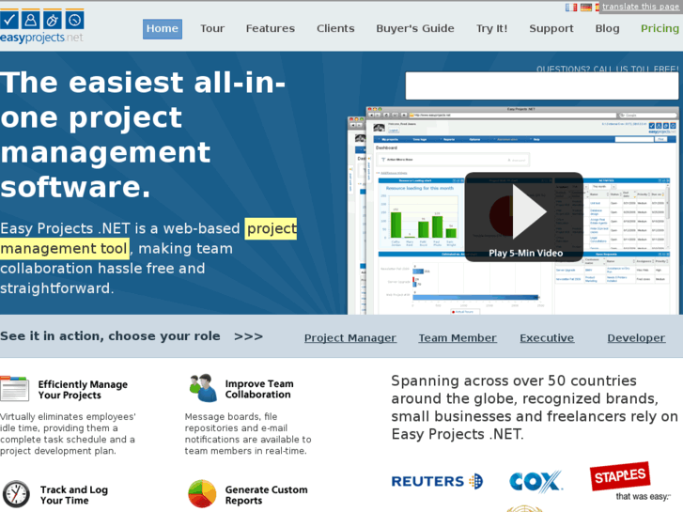Image resolution: width=683 pixels, height=512 pixels.
Task: Click the 'Virtually eliminates employees' idle time' description
Action: pos(68,434)
